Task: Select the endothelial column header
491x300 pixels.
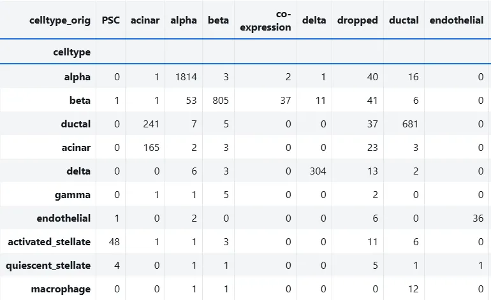Action: point(457,20)
